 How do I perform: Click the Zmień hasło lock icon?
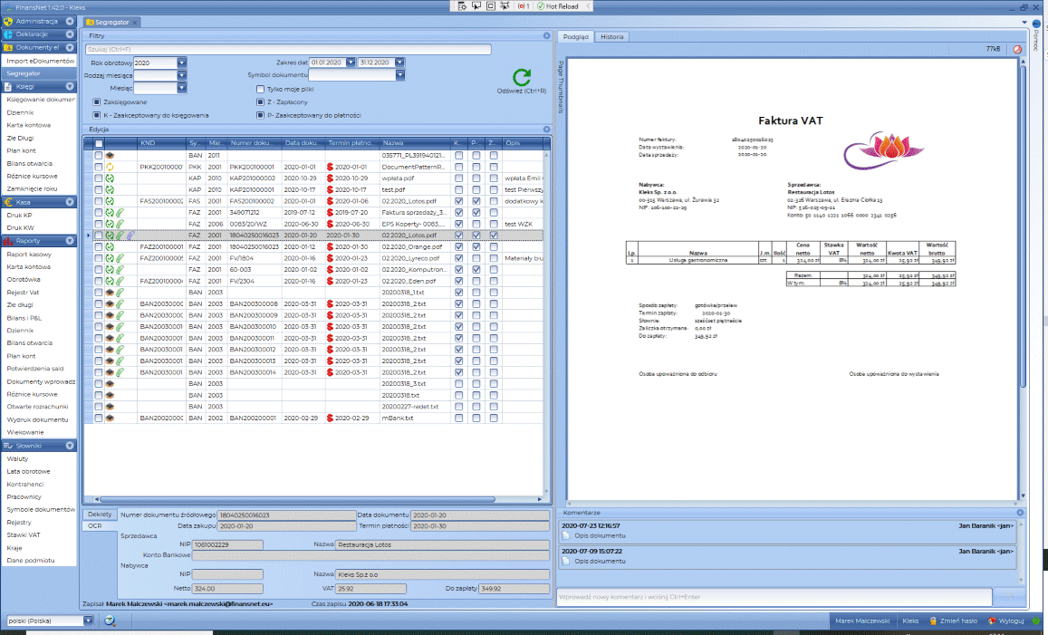coord(933,621)
